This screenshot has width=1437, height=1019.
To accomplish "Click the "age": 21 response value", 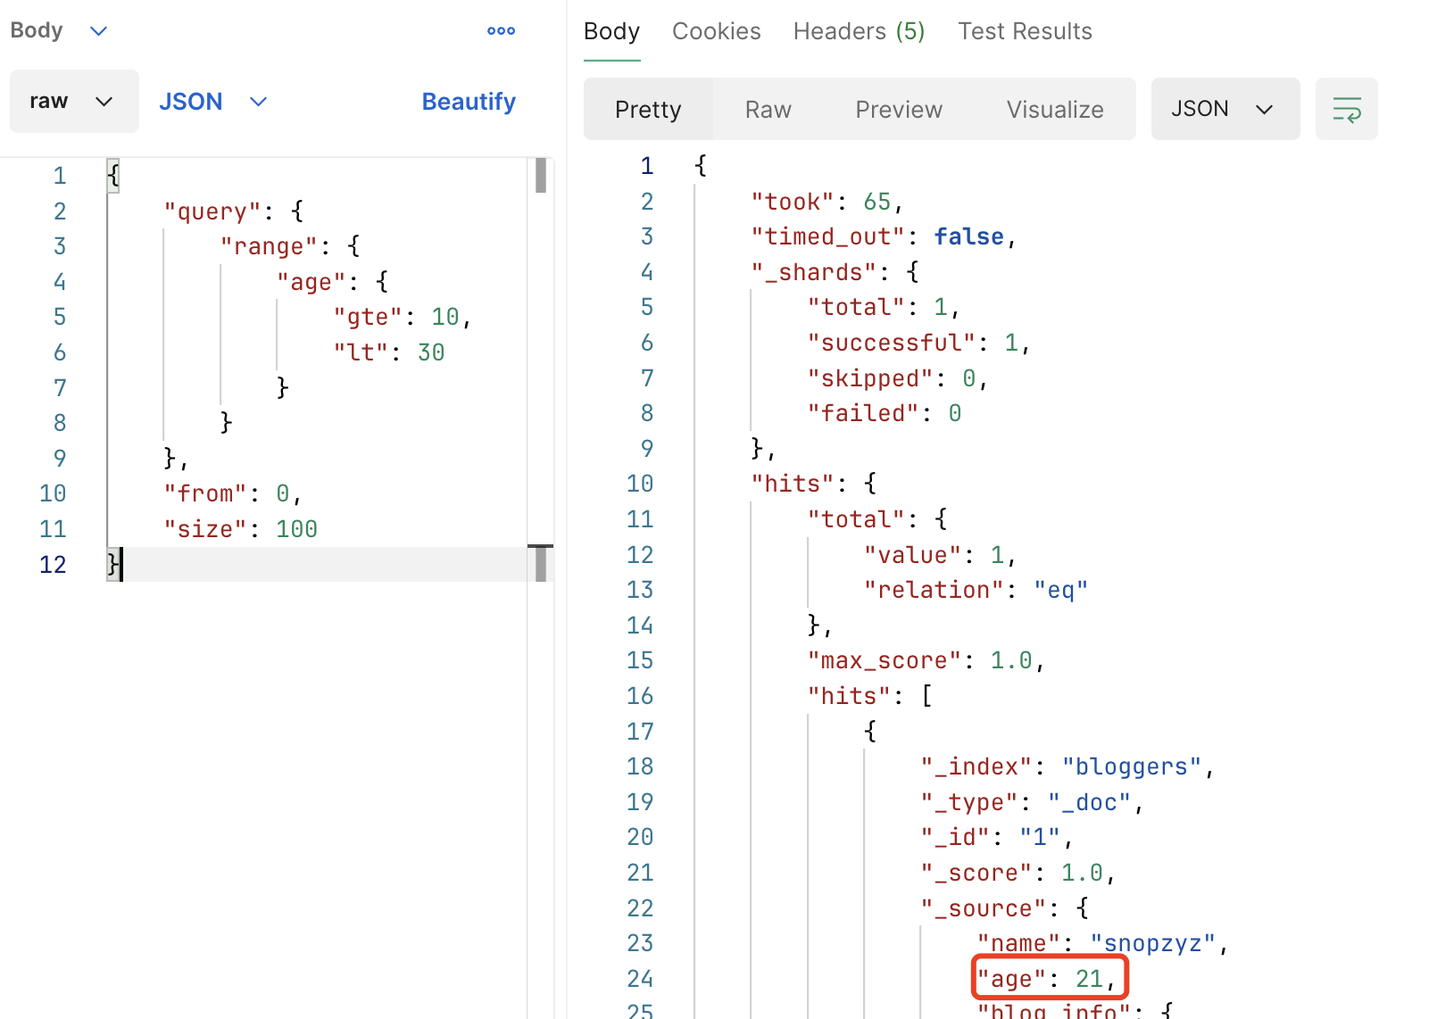I will (1090, 979).
